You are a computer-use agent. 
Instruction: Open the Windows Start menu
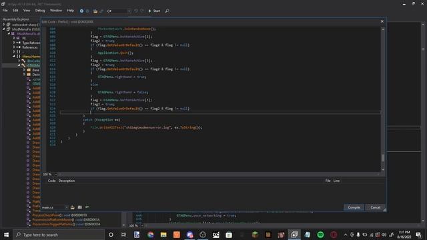(6, 235)
